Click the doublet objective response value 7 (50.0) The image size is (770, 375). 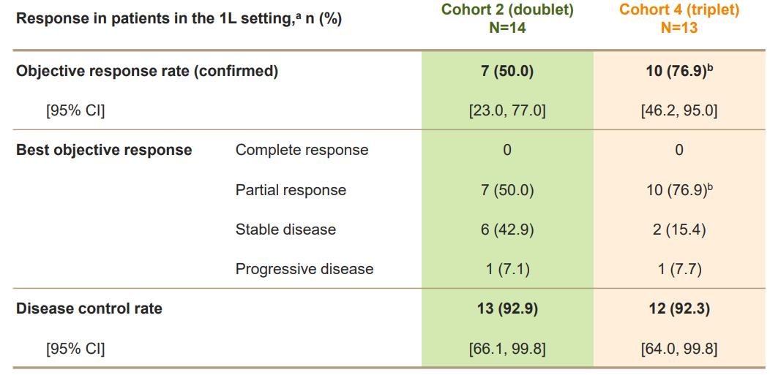point(507,72)
